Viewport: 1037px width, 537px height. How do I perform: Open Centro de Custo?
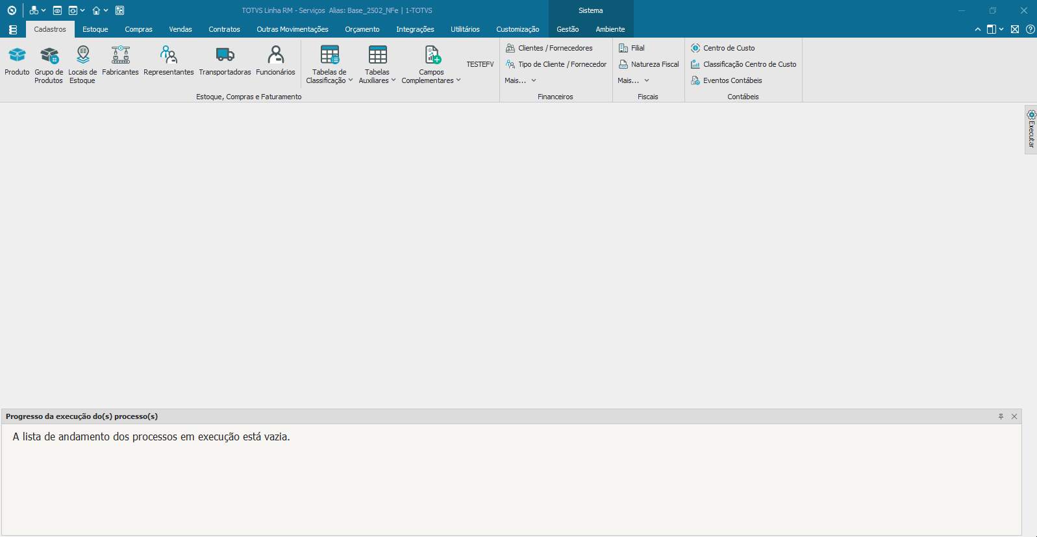pos(723,48)
